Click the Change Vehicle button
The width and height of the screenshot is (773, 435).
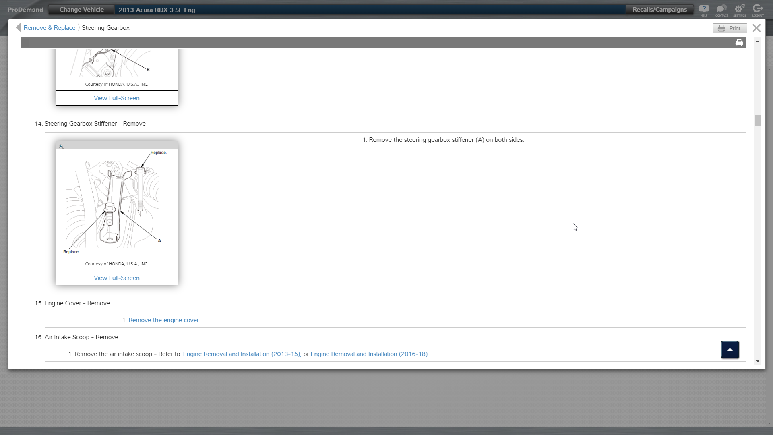tap(81, 10)
